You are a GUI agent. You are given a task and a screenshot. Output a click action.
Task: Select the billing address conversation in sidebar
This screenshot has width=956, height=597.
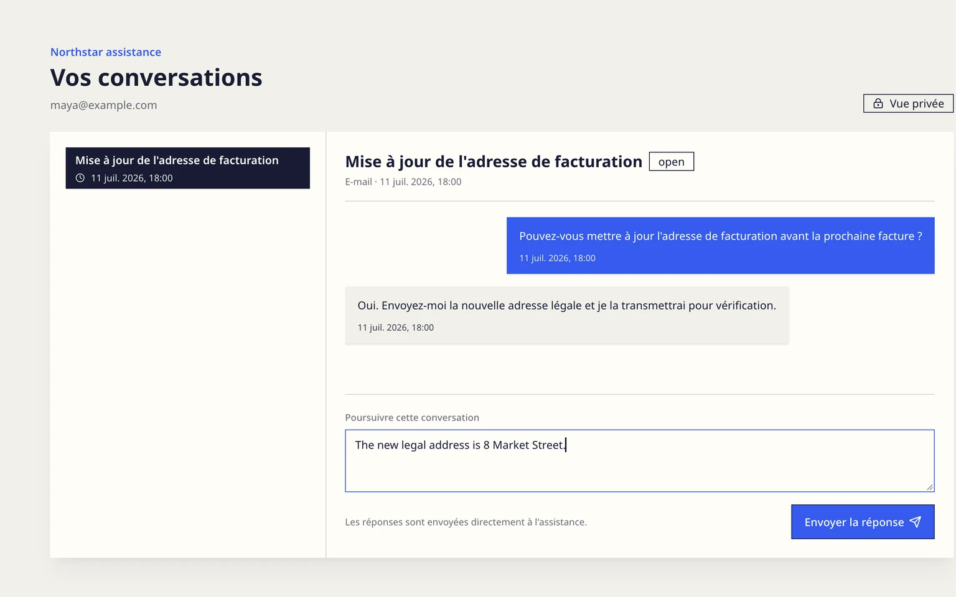coord(187,168)
